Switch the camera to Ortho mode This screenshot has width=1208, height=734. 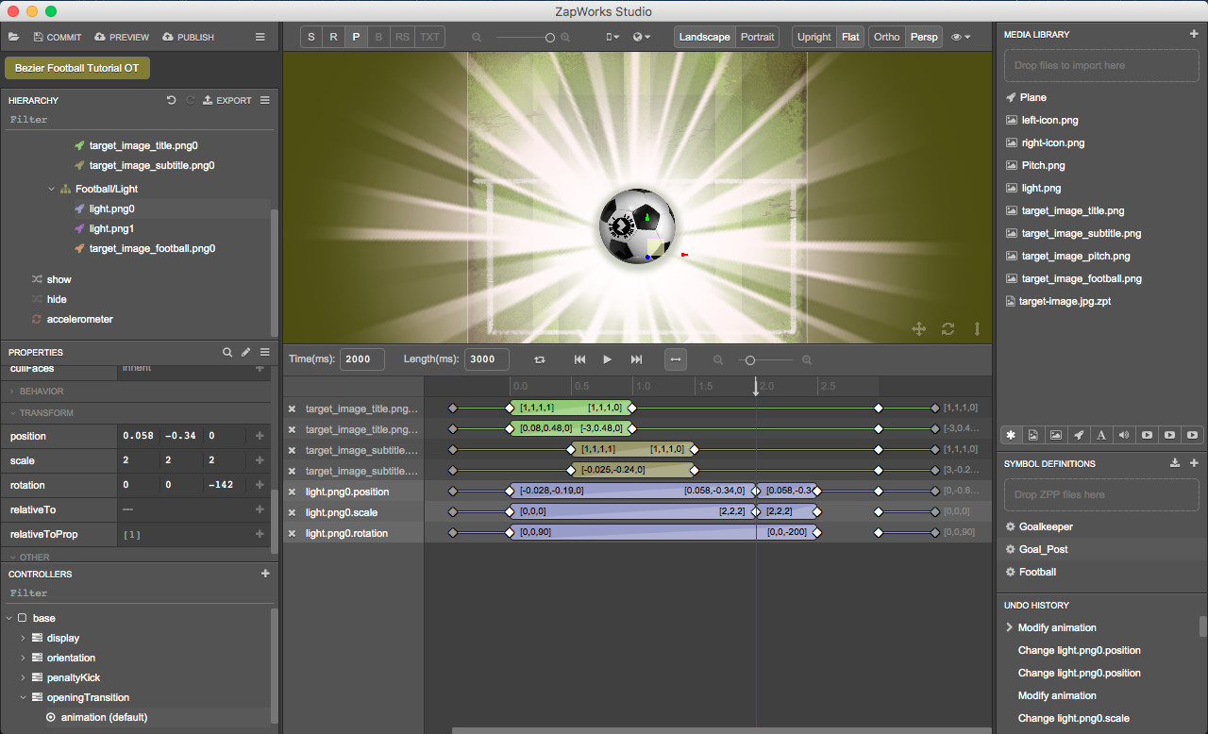tap(886, 36)
